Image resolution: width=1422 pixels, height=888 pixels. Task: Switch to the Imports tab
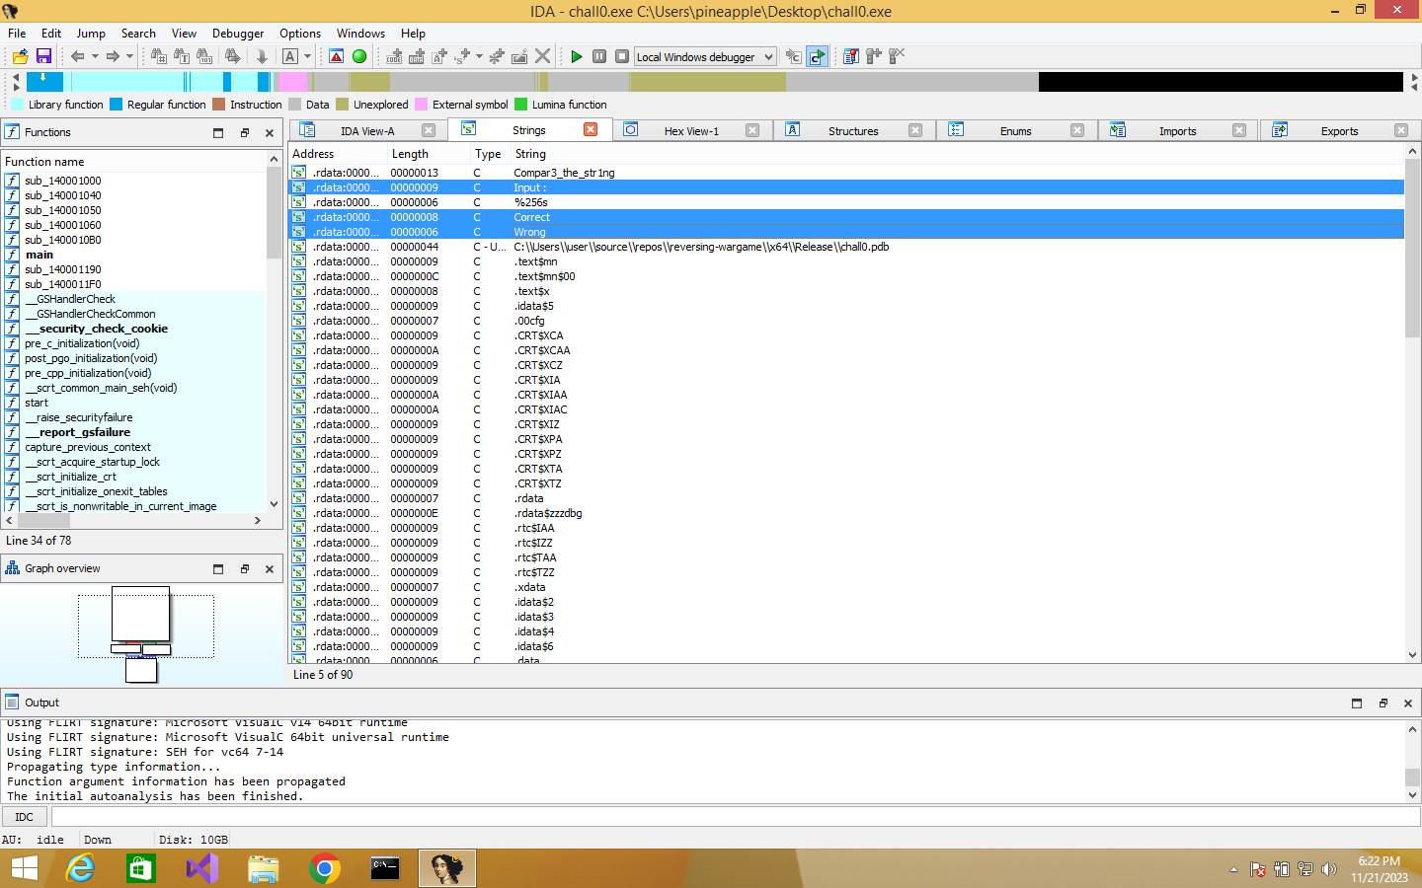[1177, 130]
